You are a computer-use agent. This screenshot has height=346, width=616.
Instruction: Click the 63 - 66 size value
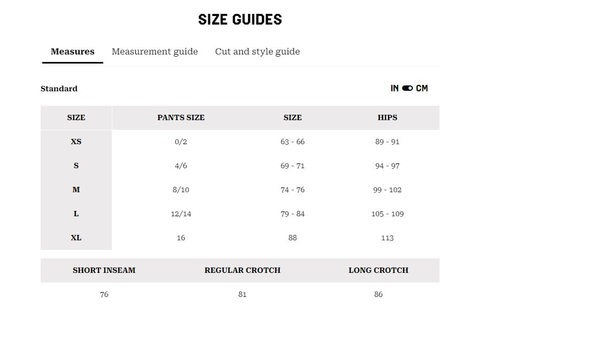pos(292,141)
